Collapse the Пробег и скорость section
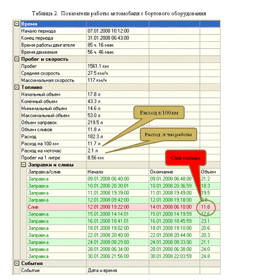279x280 pixels. [x=17, y=59]
